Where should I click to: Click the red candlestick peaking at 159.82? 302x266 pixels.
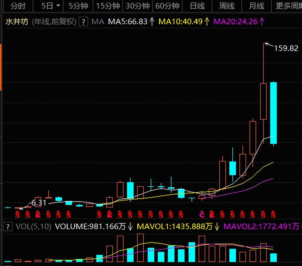[263, 101]
